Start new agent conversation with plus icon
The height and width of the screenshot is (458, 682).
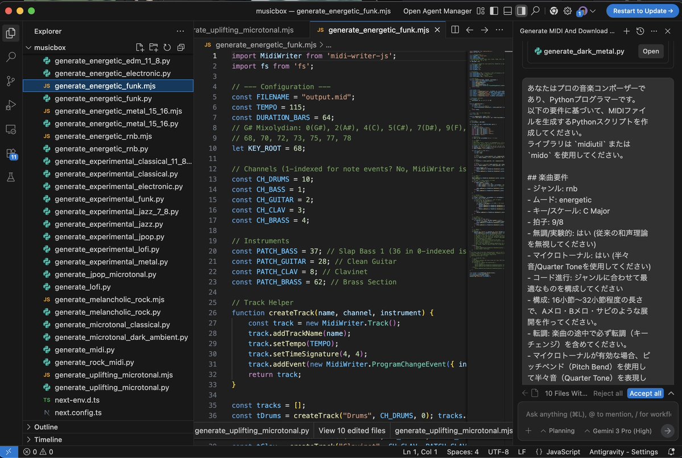pyautogui.click(x=626, y=31)
